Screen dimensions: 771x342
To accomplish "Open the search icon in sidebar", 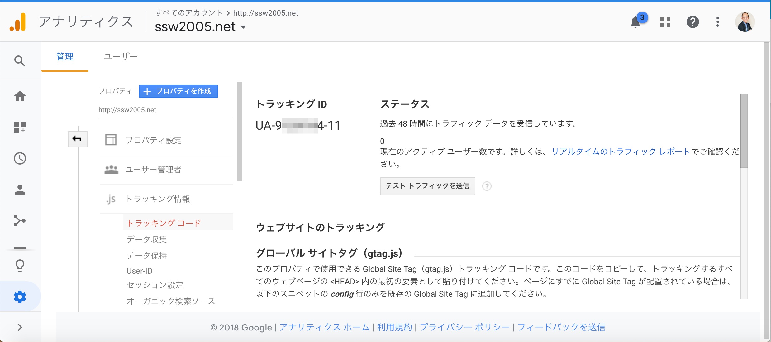I will (20, 61).
